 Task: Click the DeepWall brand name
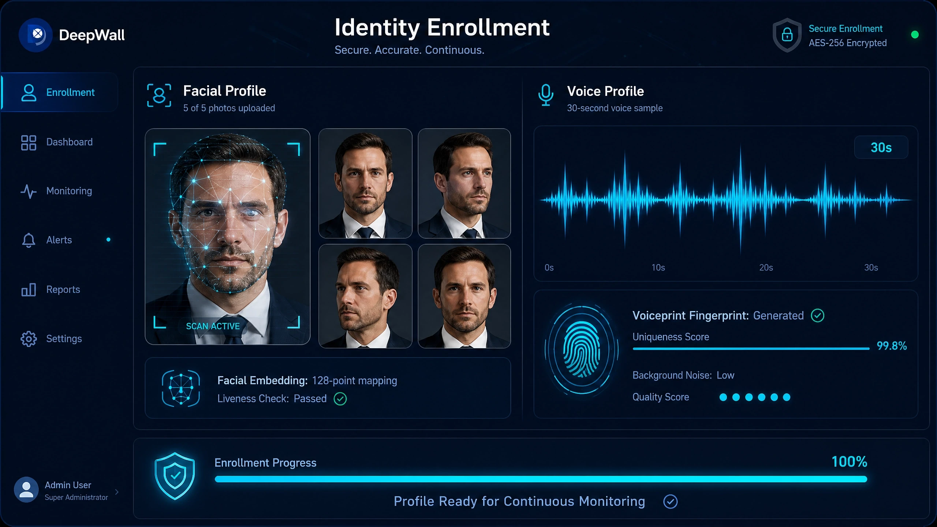click(x=92, y=35)
